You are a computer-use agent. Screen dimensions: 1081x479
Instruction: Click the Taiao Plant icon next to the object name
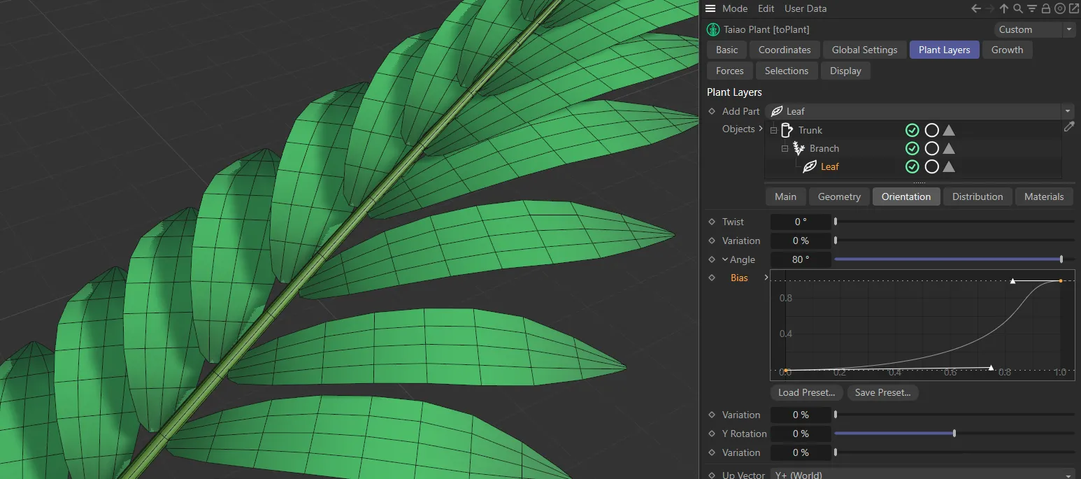point(713,29)
